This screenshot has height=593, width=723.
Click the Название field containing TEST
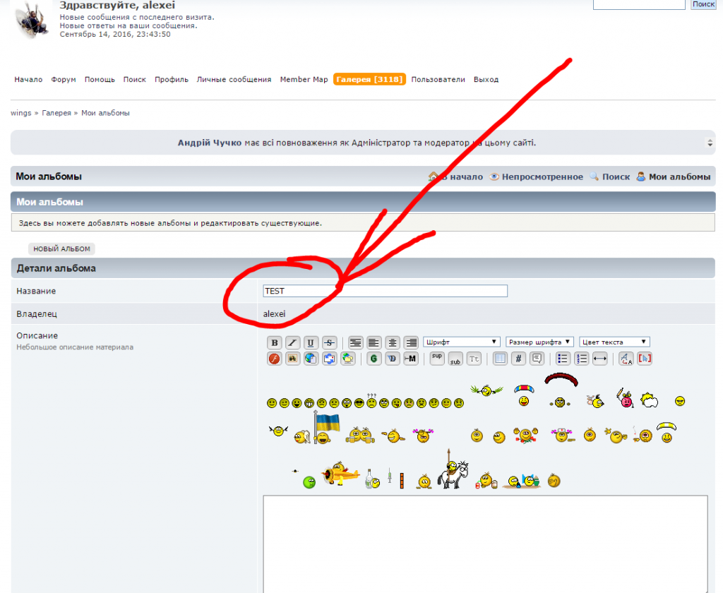(385, 291)
